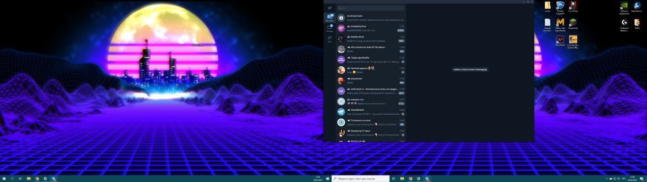The height and width of the screenshot is (182, 647).
Task: Launch Counter-Strike Global Offensive shortcut
Action: 573,42
